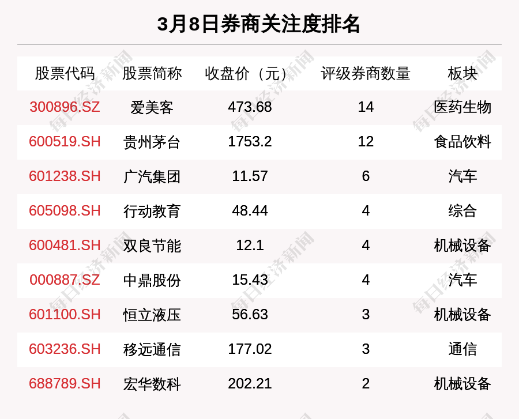Click stock name 爱美客
The width and height of the screenshot is (519, 419).
click(152, 107)
